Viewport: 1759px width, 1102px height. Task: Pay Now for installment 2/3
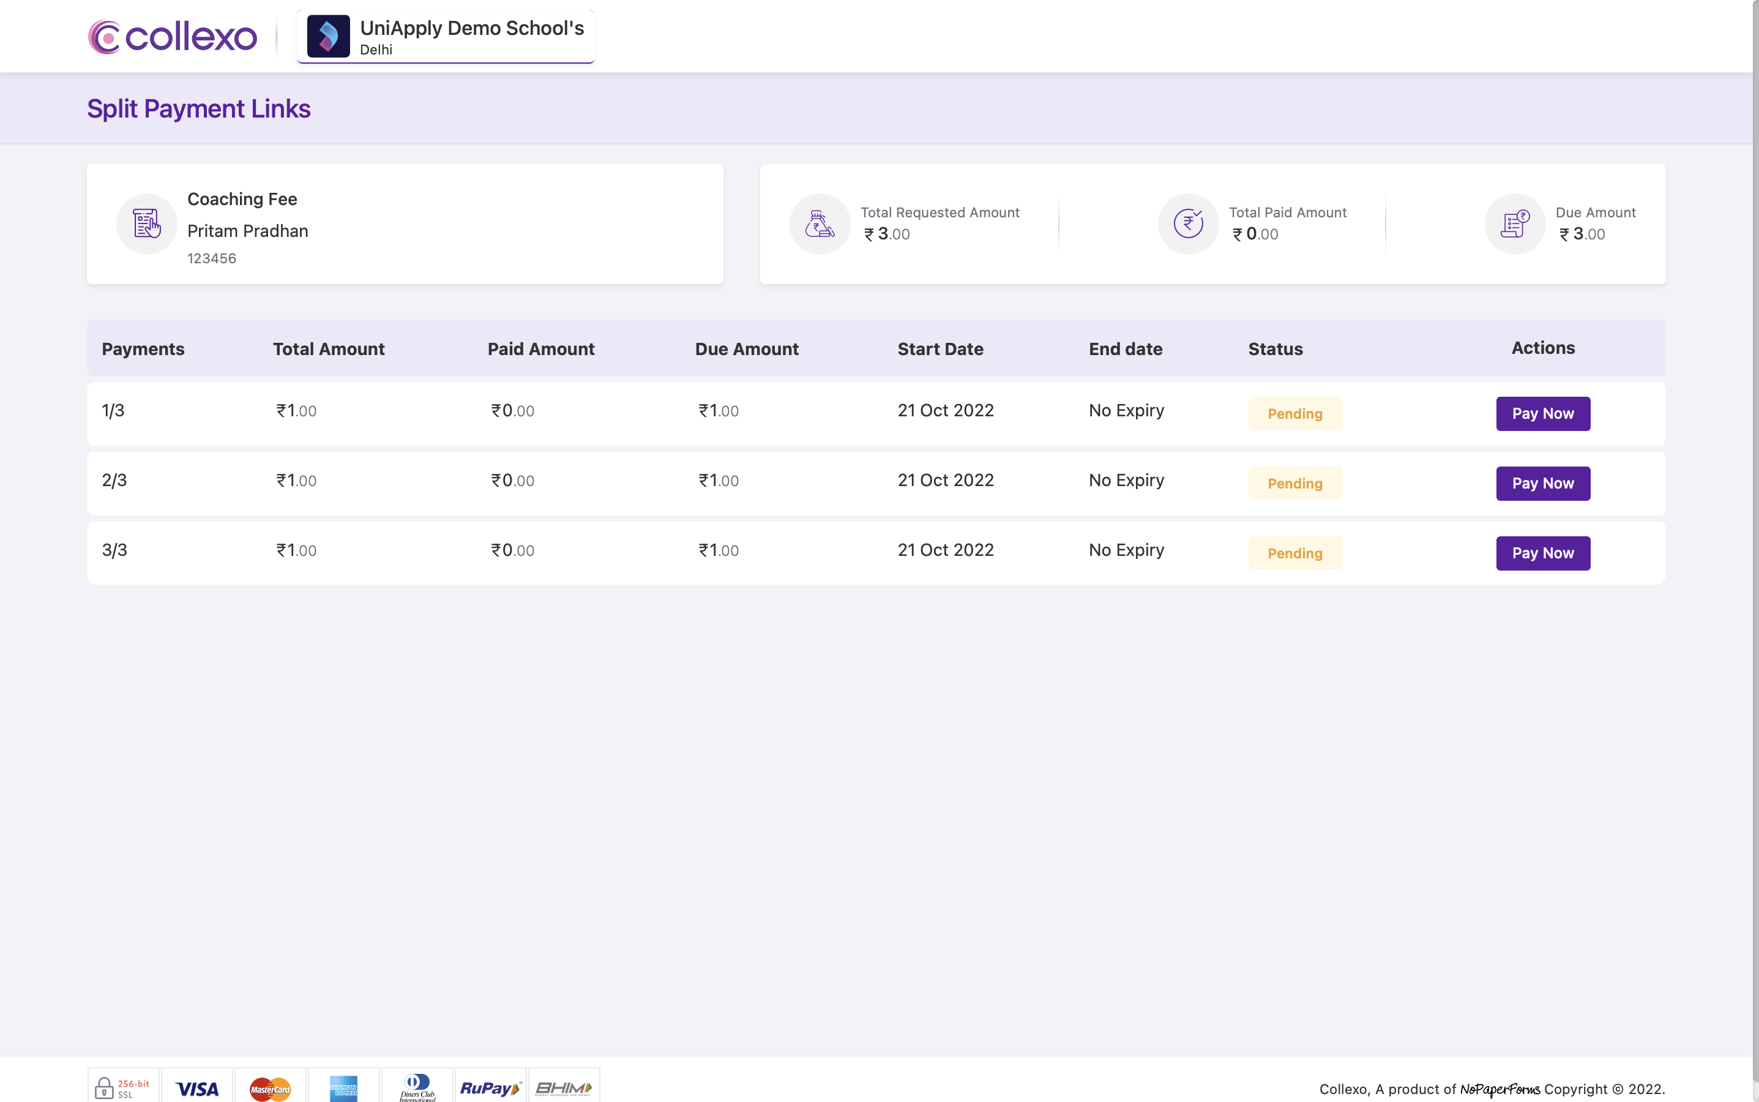(1542, 483)
